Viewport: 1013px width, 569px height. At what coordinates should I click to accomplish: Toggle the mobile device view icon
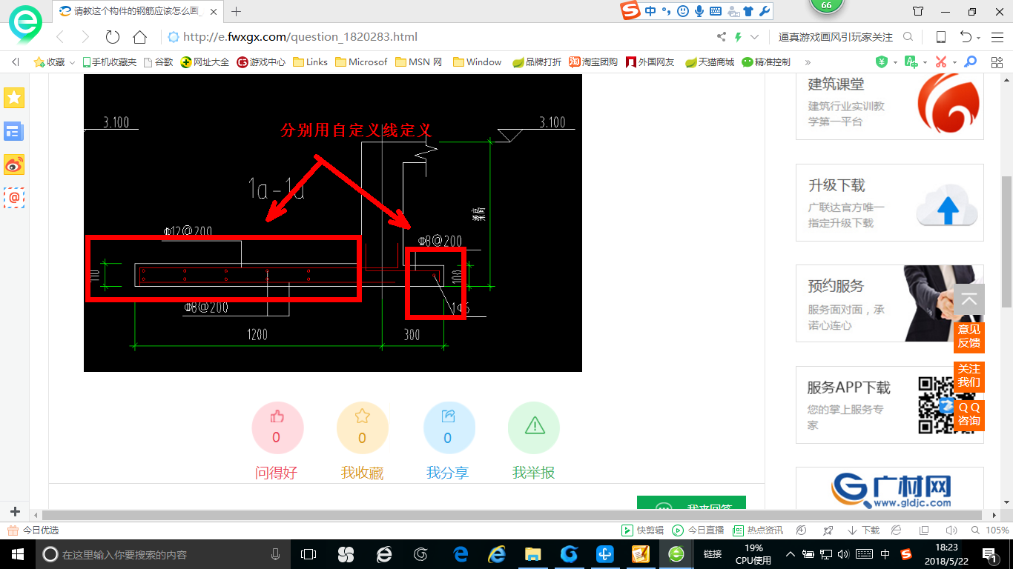(940, 37)
